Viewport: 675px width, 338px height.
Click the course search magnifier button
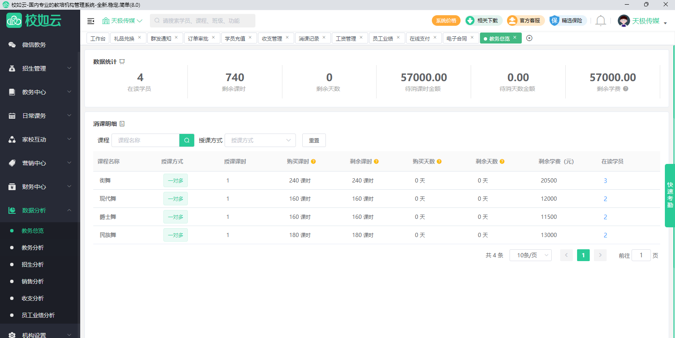[187, 140]
